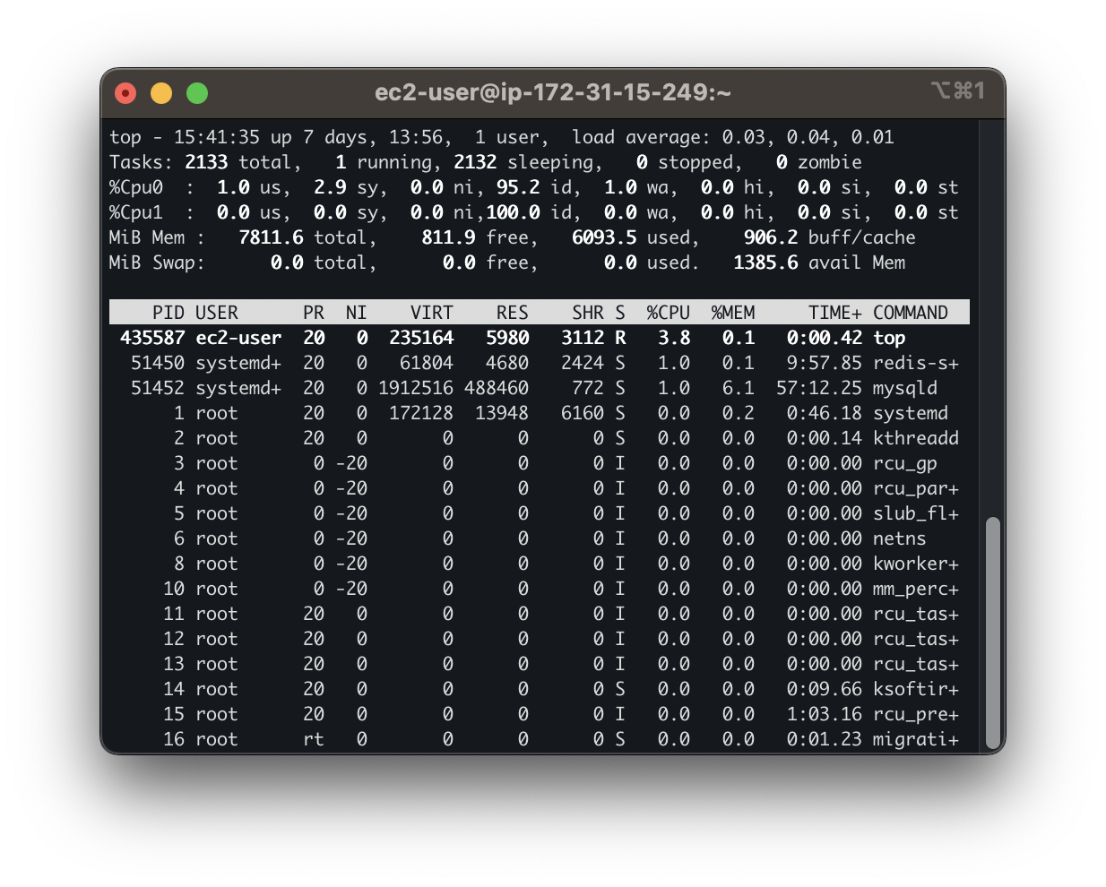Screen dimensions: 1106x887
Task: Click the yellow minimize button
Action: [x=161, y=92]
